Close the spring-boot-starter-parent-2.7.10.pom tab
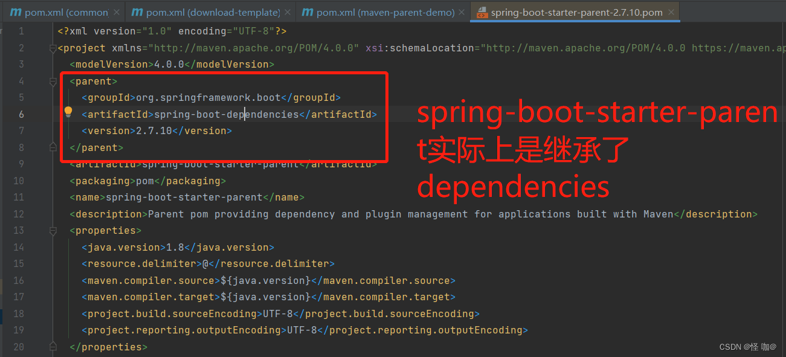 tap(671, 12)
